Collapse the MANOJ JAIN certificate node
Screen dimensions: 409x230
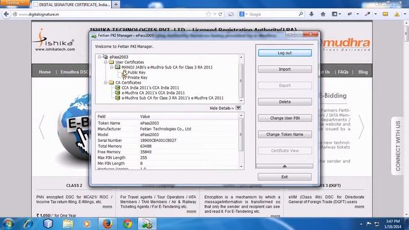point(112,67)
